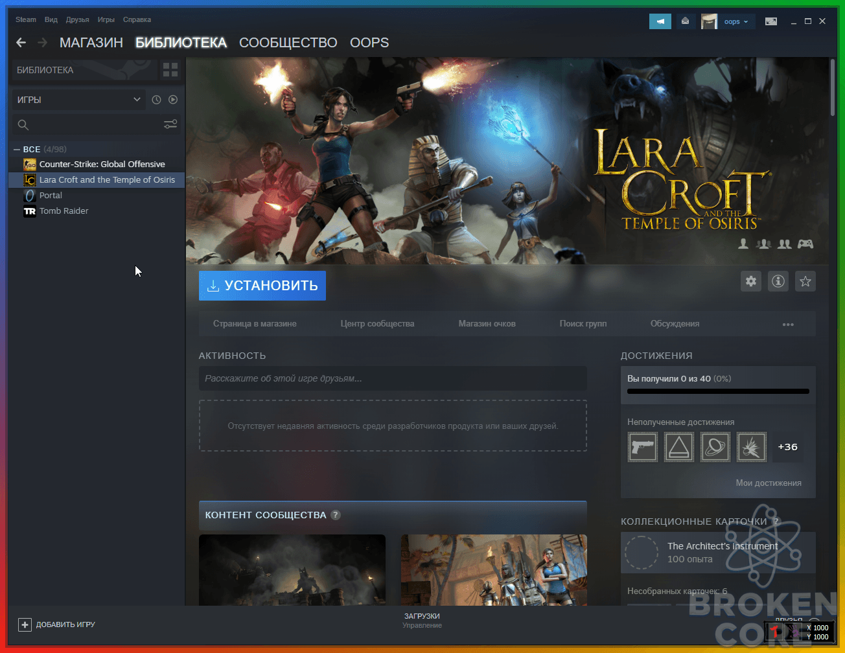Go to СООБЩЕСТВО tab
This screenshot has width=845, height=653.
(288, 43)
